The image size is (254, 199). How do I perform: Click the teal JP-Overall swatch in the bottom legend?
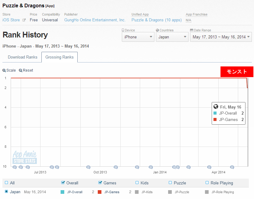(x=62, y=192)
